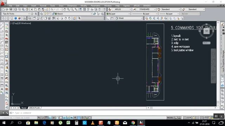
Task: Toggle Object Snap in status bar
Action: tap(57, 118)
